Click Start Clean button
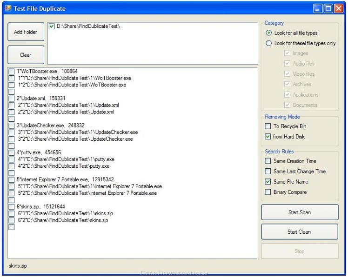The image size is (348, 277). pos(300,232)
